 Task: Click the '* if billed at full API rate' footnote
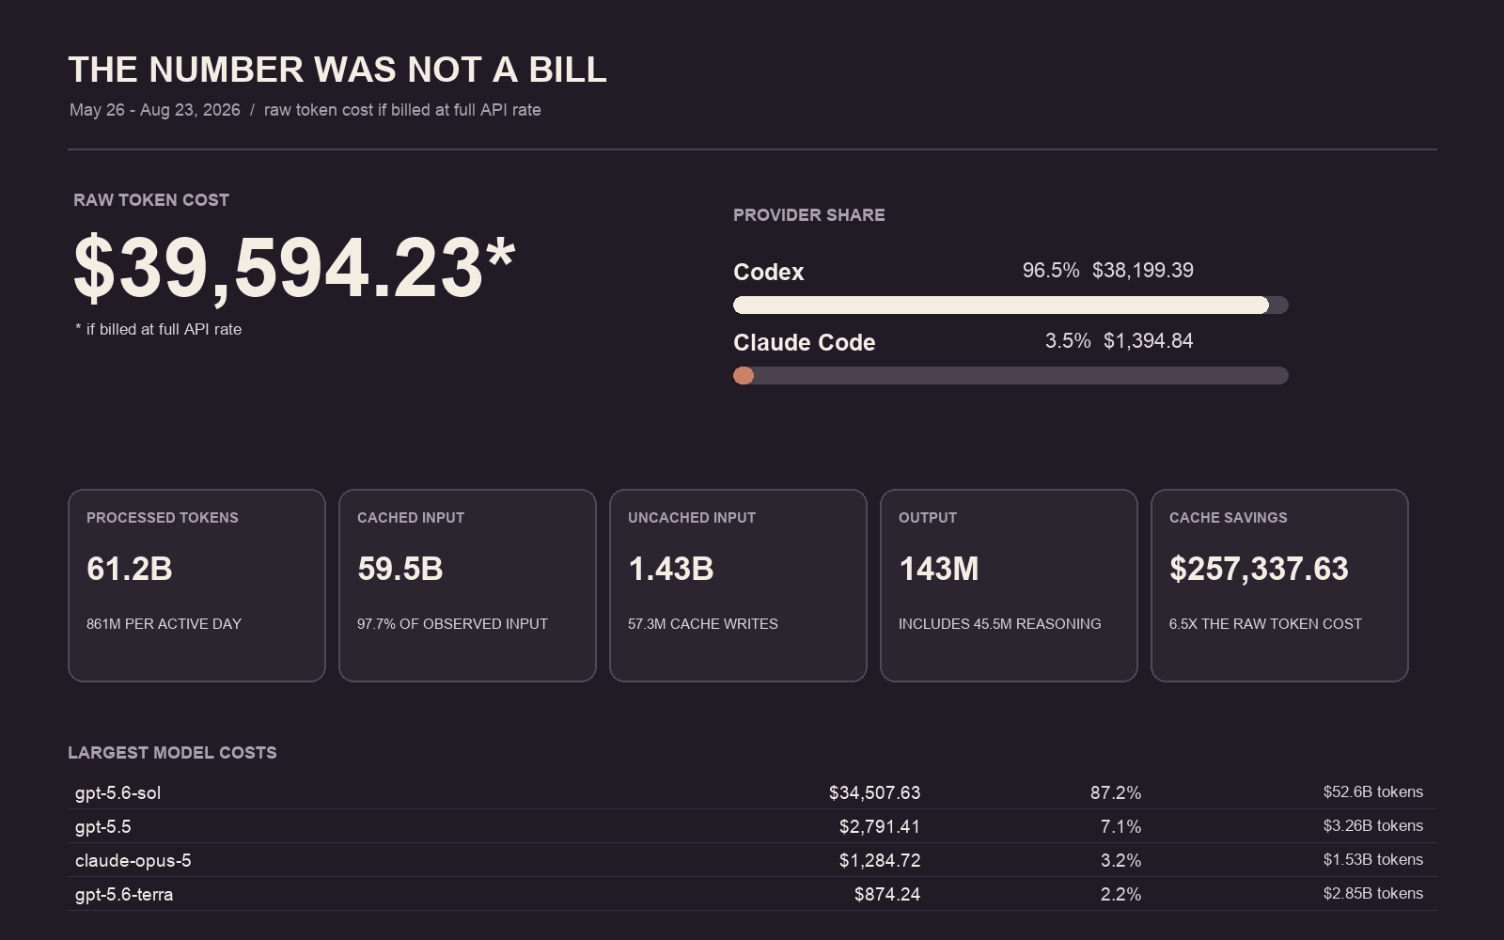tap(158, 329)
